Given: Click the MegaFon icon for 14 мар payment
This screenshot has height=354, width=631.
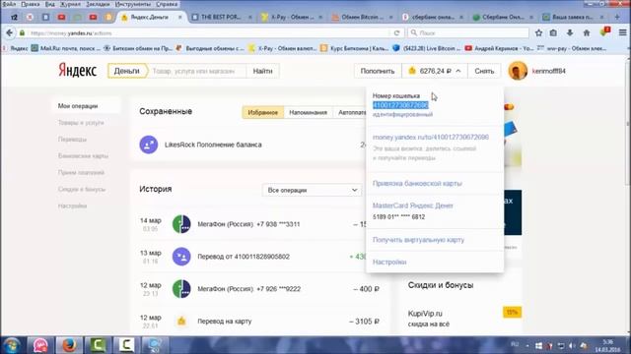Looking at the screenshot, I should pos(181,224).
